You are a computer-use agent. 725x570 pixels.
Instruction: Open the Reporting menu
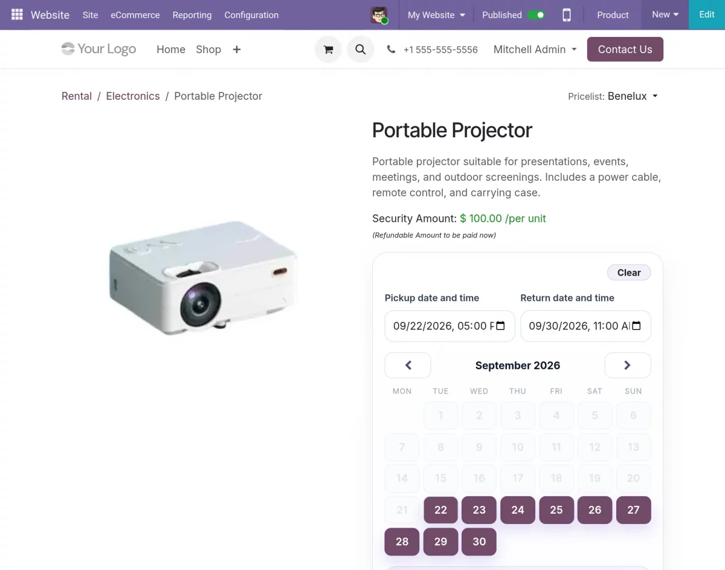(x=192, y=15)
